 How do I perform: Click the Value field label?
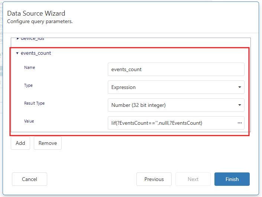(x=29, y=121)
